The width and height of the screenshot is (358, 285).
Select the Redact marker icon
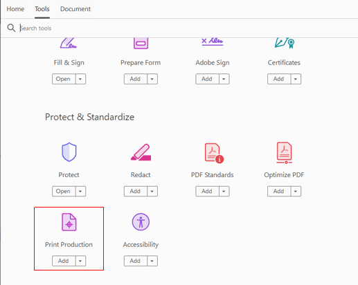(141, 152)
